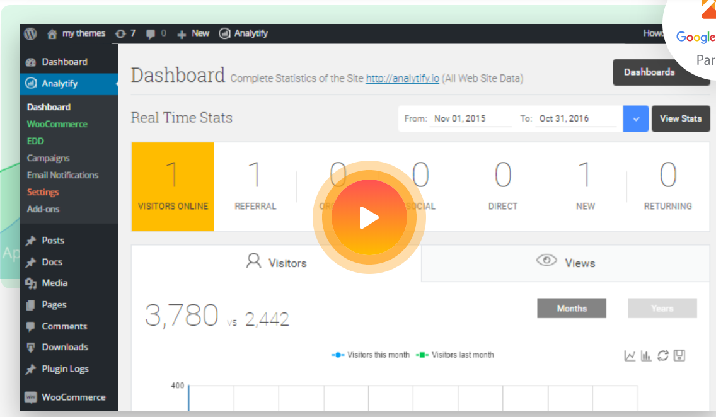Click the REFERRAL stat label
716x417 pixels.
[x=255, y=206]
